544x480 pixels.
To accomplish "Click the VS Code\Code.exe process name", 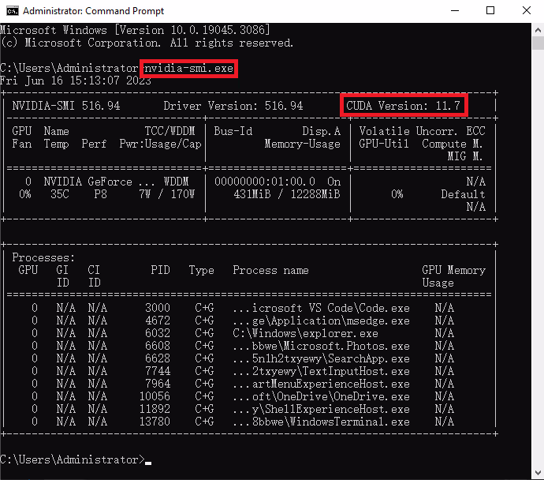I will tap(321, 308).
